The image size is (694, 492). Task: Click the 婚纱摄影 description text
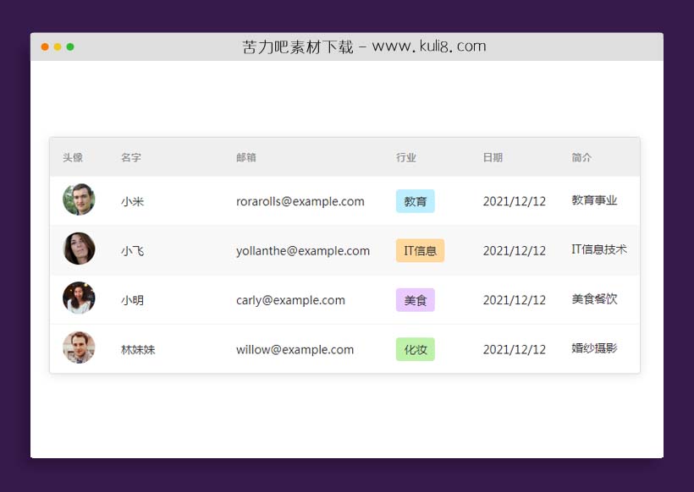[x=593, y=348]
